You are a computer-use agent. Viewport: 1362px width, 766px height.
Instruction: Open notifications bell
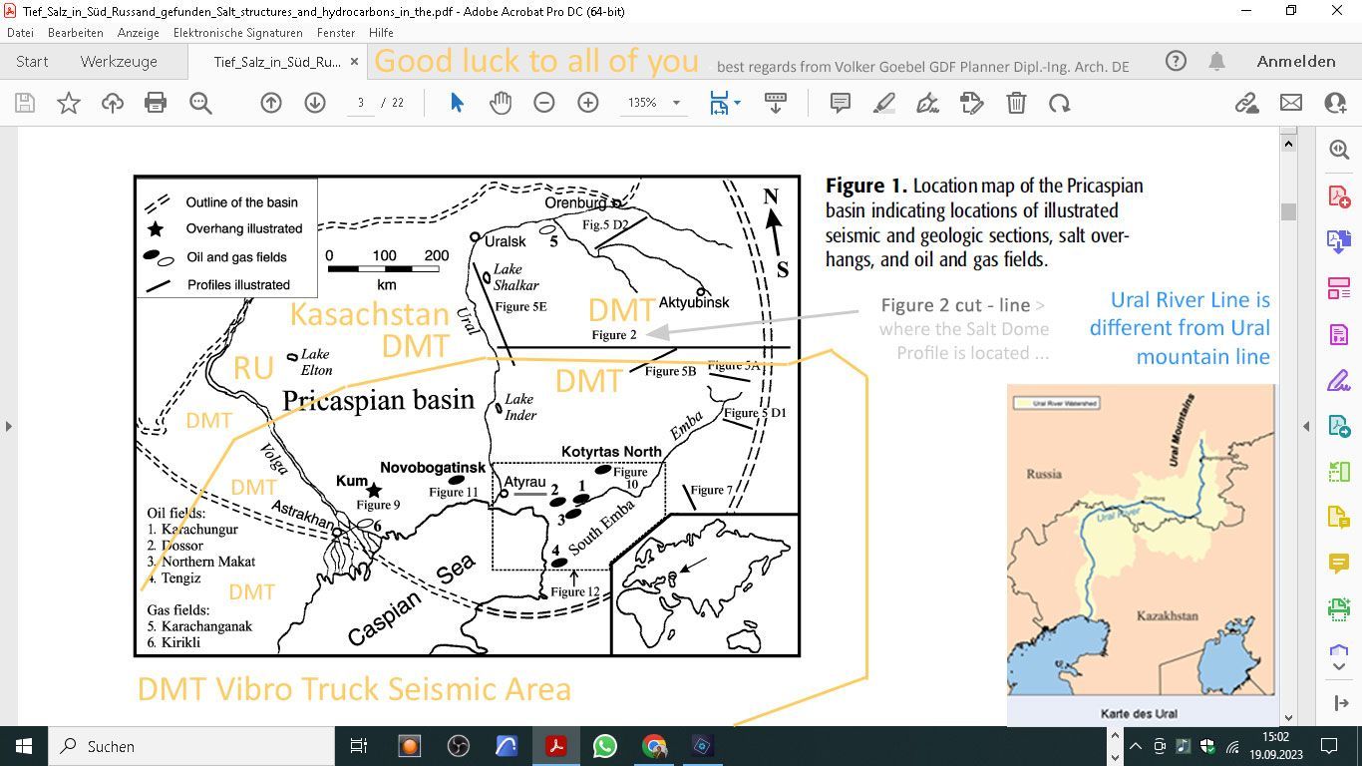point(1216,61)
